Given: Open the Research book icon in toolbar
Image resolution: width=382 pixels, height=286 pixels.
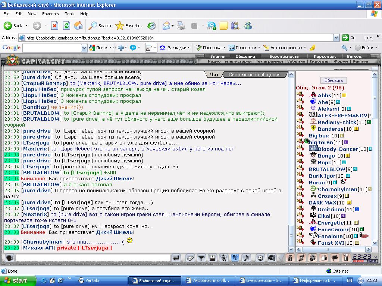Looking at the screenshot, I should click(x=235, y=26).
